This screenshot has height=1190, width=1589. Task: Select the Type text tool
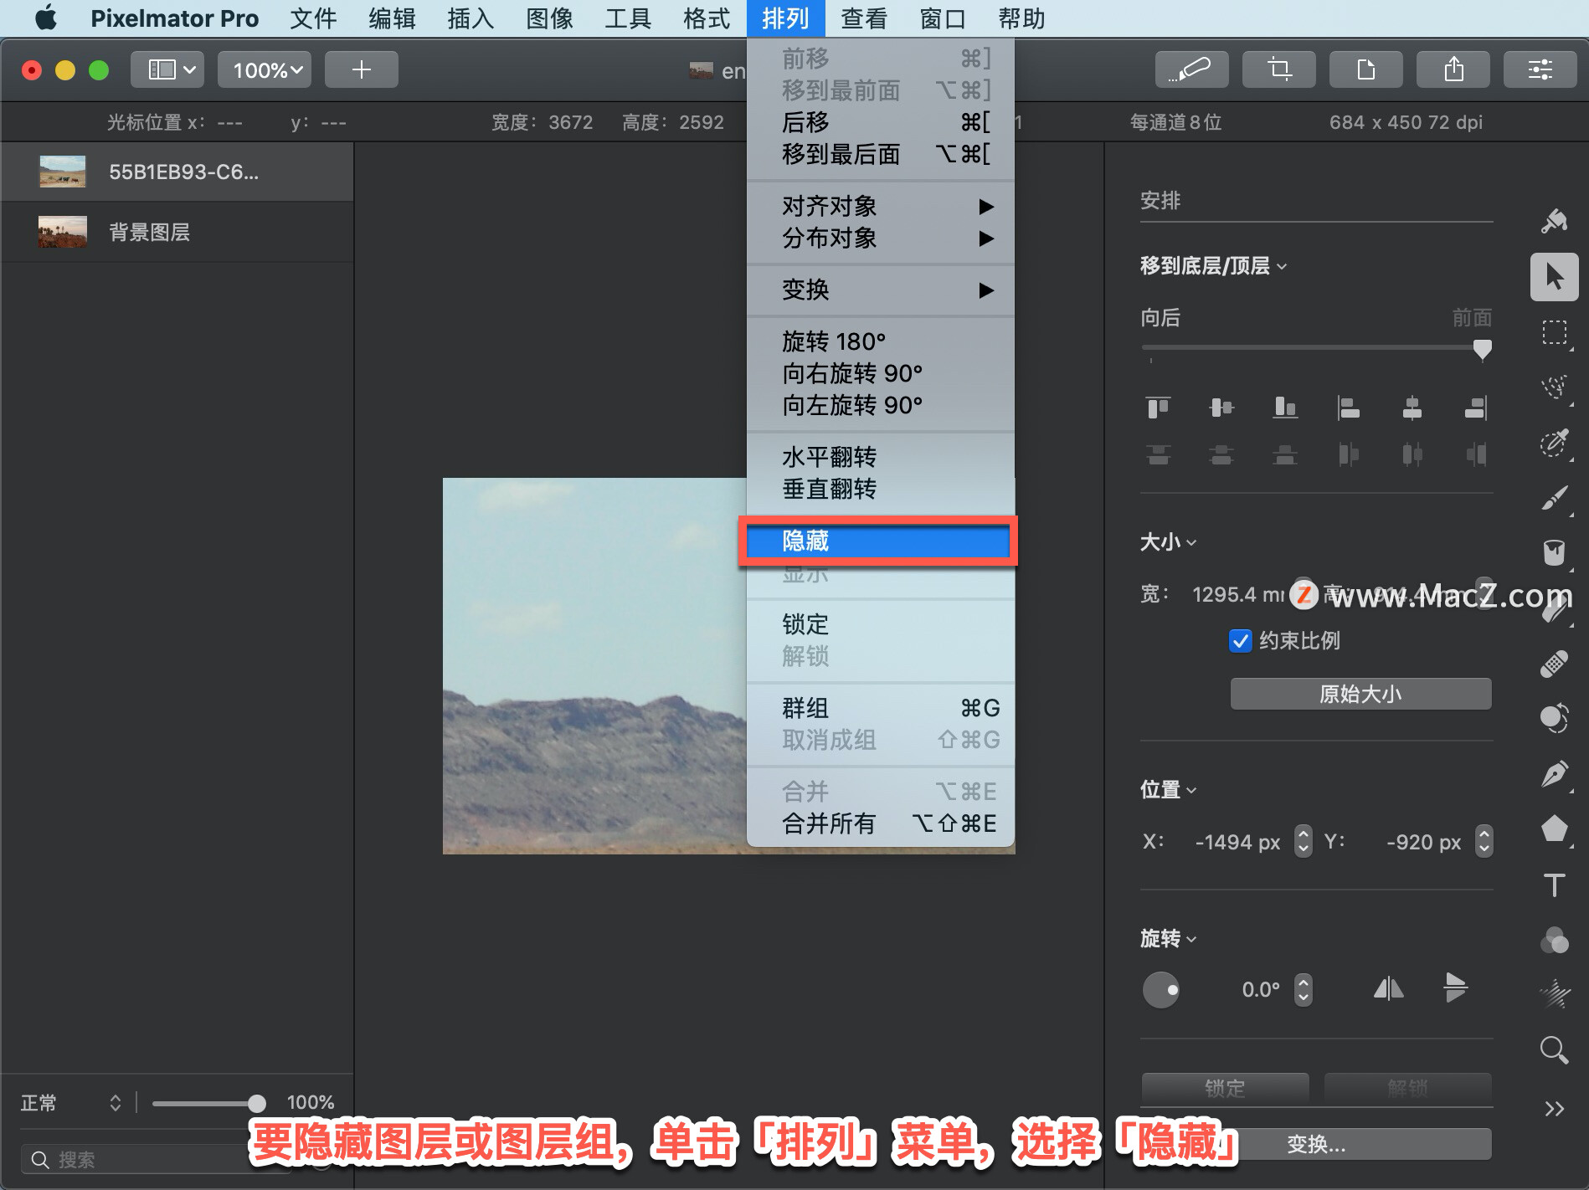coord(1554,885)
